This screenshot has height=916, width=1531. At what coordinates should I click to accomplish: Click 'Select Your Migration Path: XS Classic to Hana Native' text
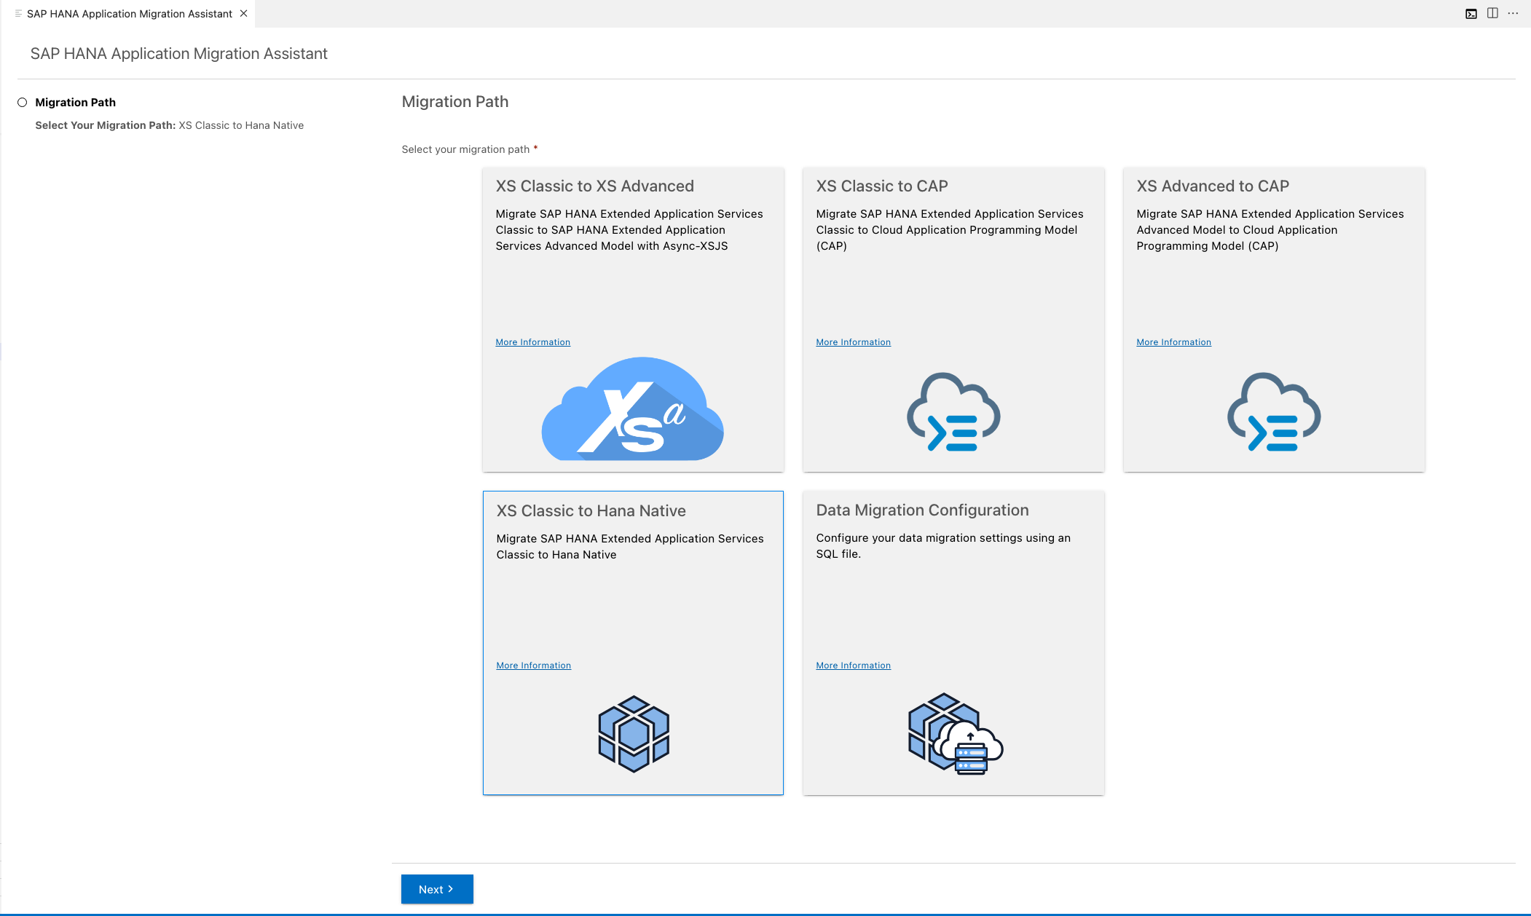pos(170,125)
